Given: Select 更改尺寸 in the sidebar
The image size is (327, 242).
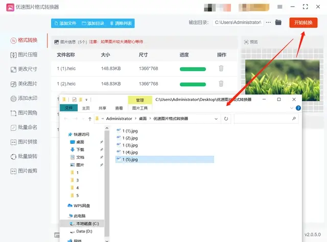Looking at the screenshot, I should point(24,69).
